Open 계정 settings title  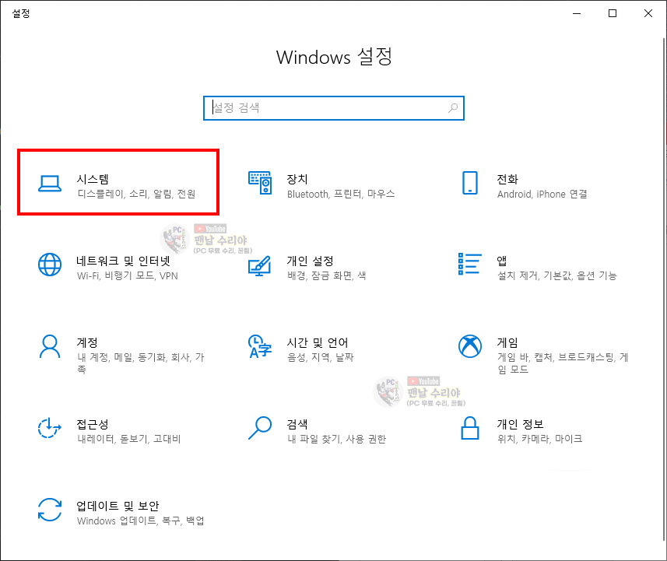[87, 342]
